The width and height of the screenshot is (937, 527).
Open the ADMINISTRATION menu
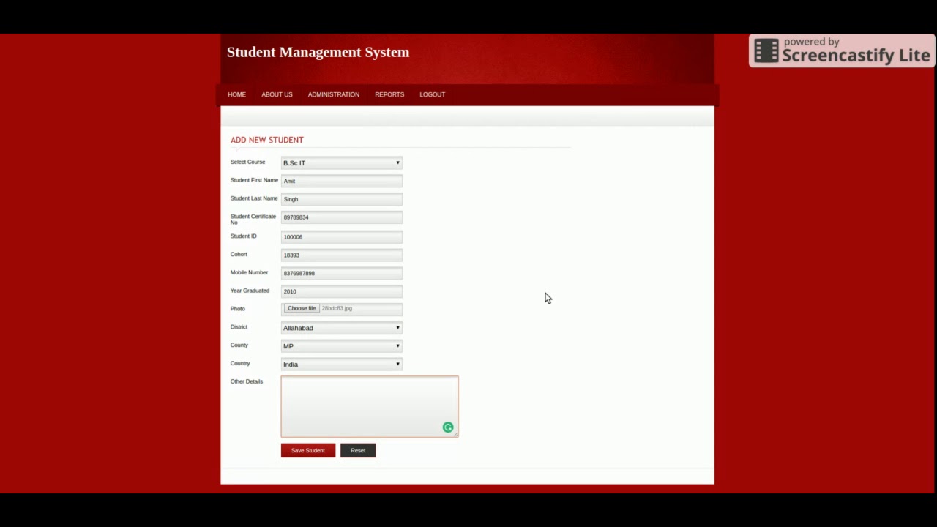pyautogui.click(x=334, y=94)
